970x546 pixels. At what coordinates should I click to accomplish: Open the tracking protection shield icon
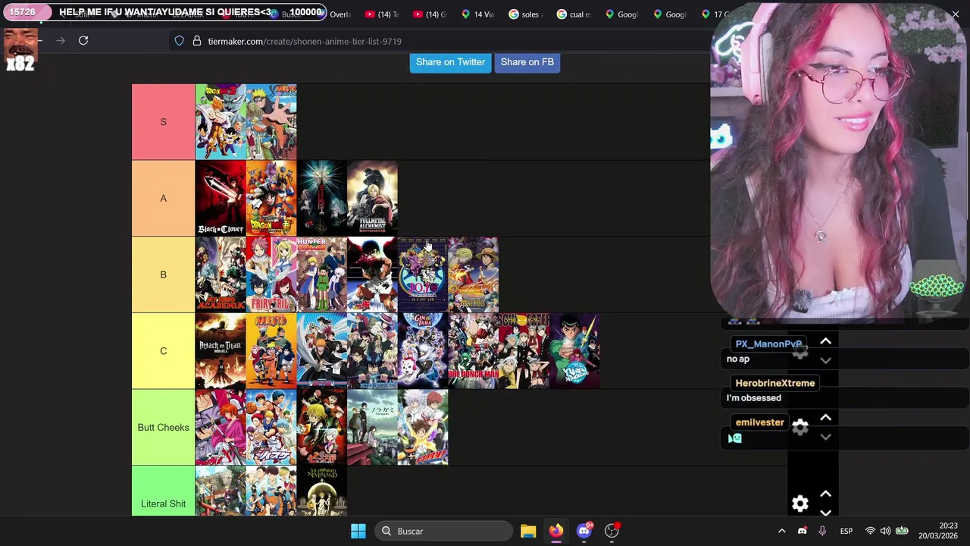coord(180,41)
